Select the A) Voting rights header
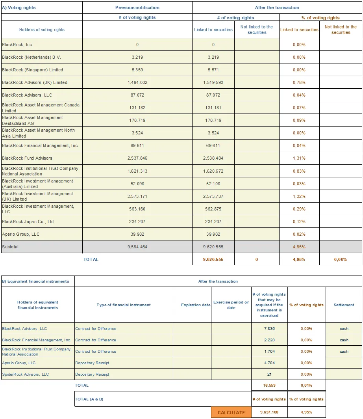This screenshot has width=363, height=419. (x=42, y=7)
